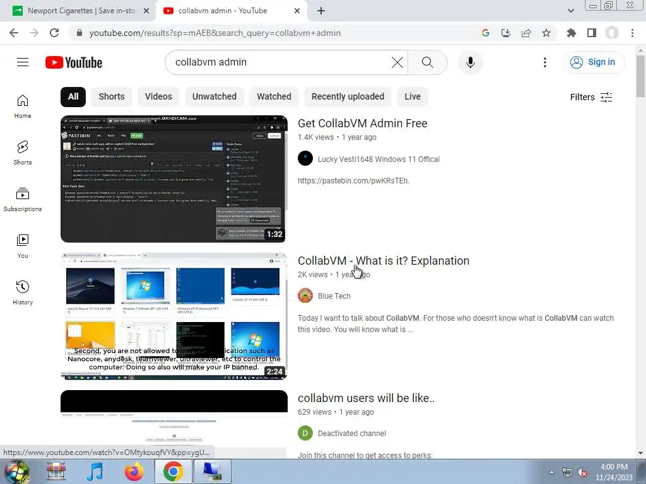Open Lucky Vesti1648 Windows 11 Offical channel

(x=379, y=159)
